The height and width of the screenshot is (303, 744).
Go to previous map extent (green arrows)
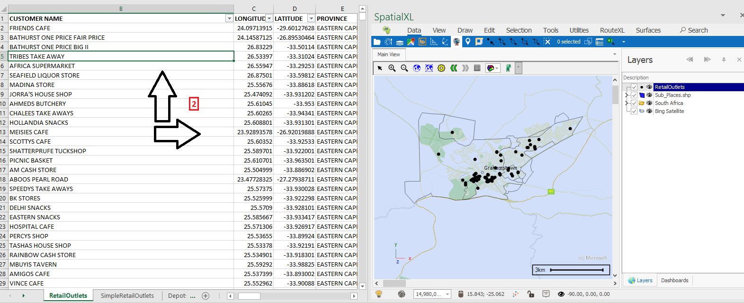pyautogui.click(x=454, y=68)
